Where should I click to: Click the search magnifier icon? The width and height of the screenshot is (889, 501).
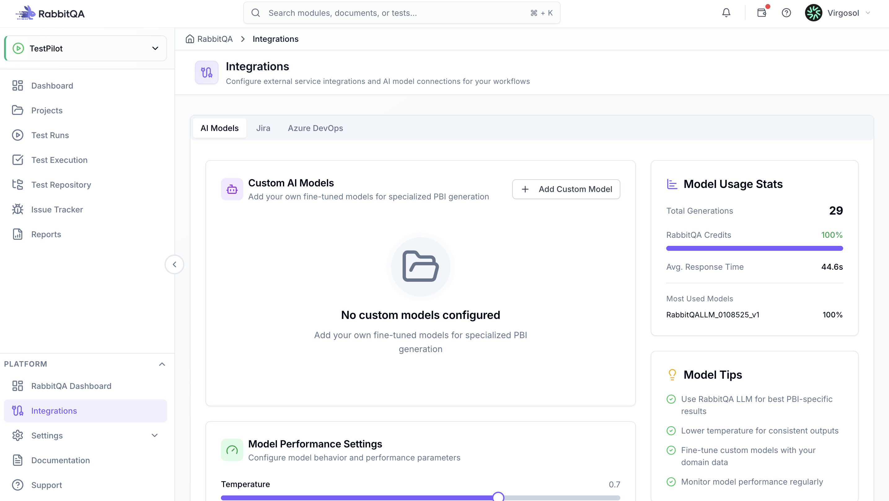pos(255,13)
